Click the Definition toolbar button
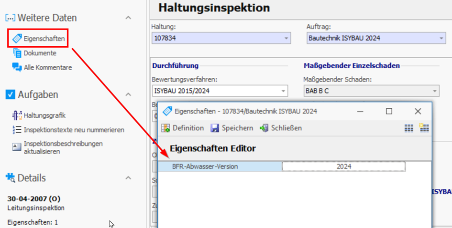The height and width of the screenshot is (228, 452). [x=183, y=128]
